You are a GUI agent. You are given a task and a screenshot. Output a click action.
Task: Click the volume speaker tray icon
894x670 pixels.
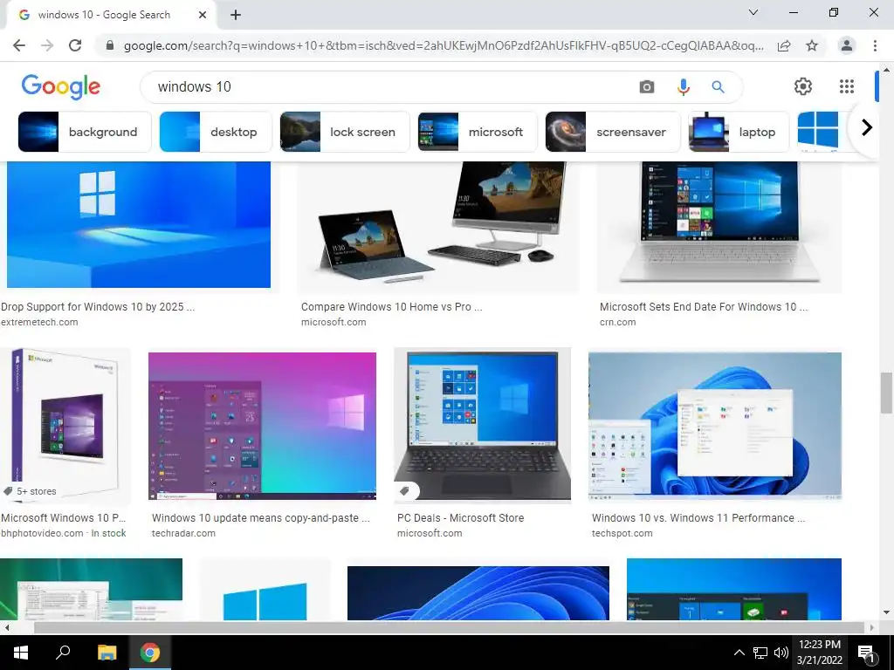(781, 653)
